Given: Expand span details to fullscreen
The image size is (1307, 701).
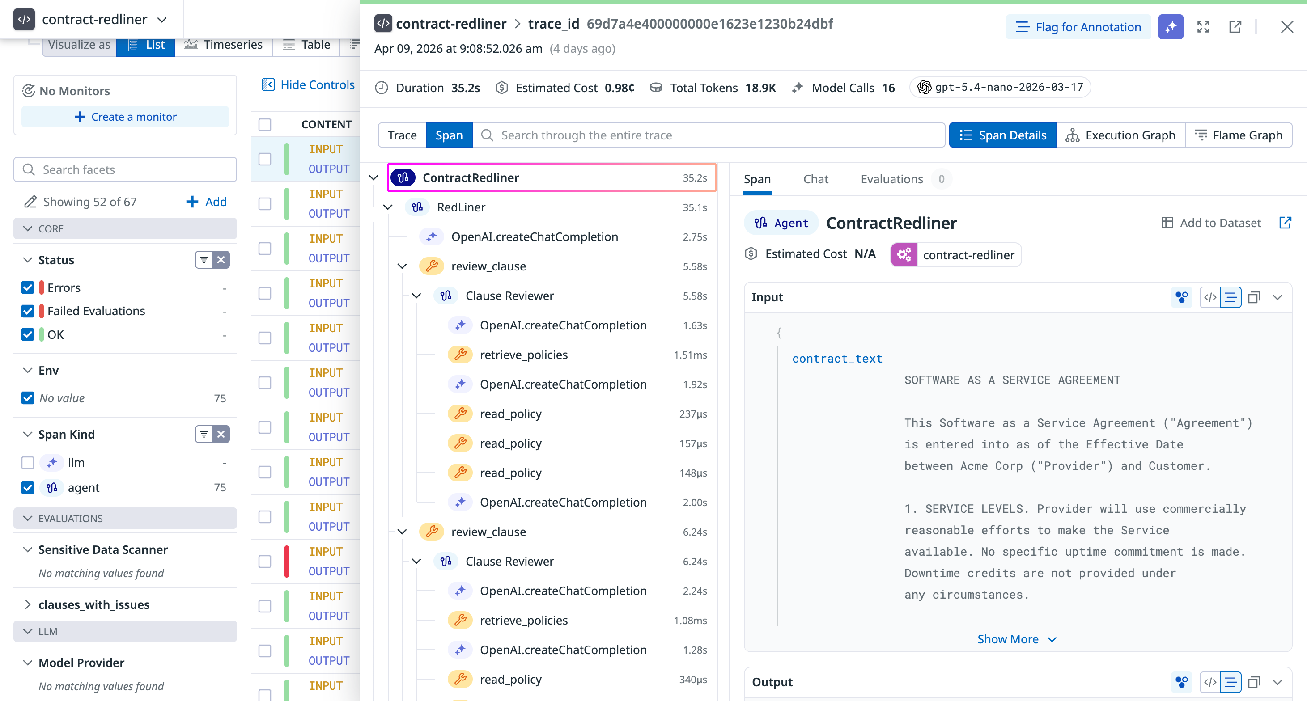Looking at the screenshot, I should point(1203,27).
